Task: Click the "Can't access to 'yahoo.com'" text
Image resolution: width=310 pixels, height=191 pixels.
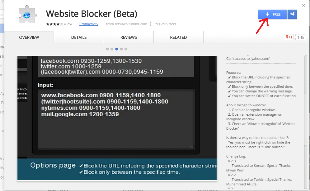Action: pos(248,59)
